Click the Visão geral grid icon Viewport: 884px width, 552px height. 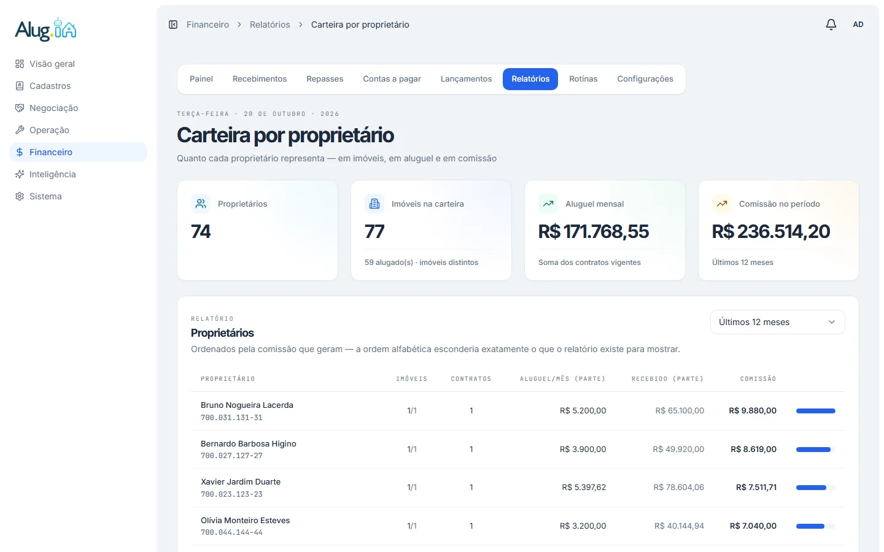click(x=20, y=64)
